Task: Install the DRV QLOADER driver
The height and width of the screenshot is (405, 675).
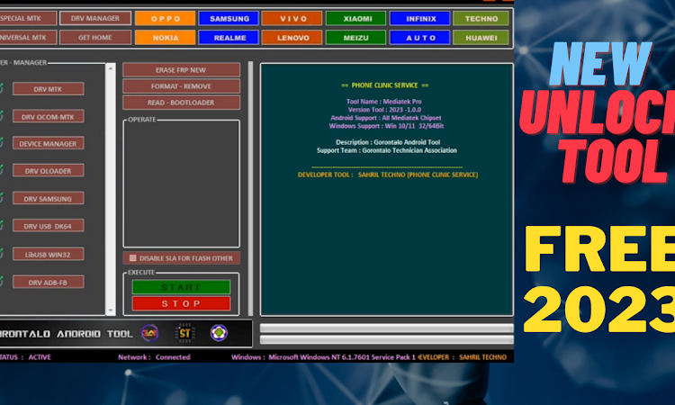Action: point(49,170)
